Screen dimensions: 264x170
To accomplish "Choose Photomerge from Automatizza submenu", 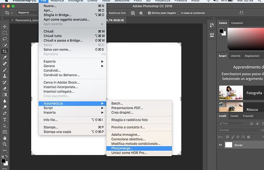I will click(x=139, y=148).
